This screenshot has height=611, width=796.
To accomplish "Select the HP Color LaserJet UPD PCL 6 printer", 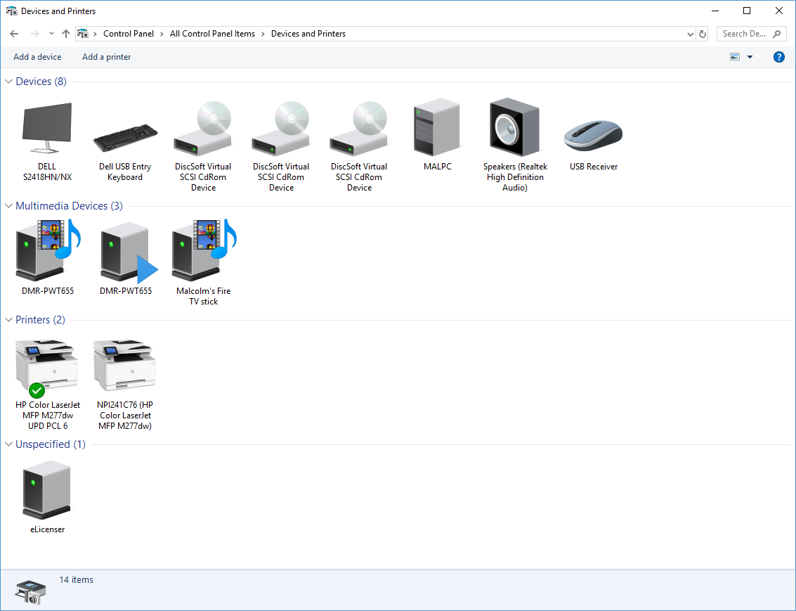I will 46,368.
